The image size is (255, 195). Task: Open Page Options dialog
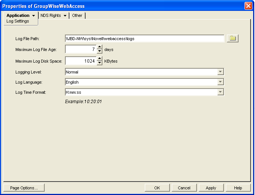(x=24, y=188)
